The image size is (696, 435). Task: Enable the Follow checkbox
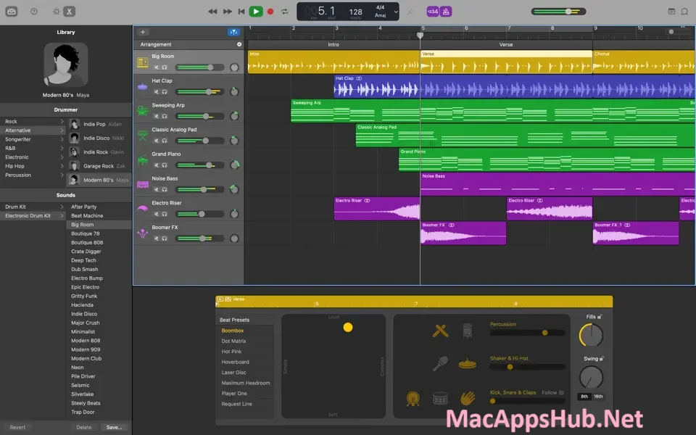[x=561, y=392]
